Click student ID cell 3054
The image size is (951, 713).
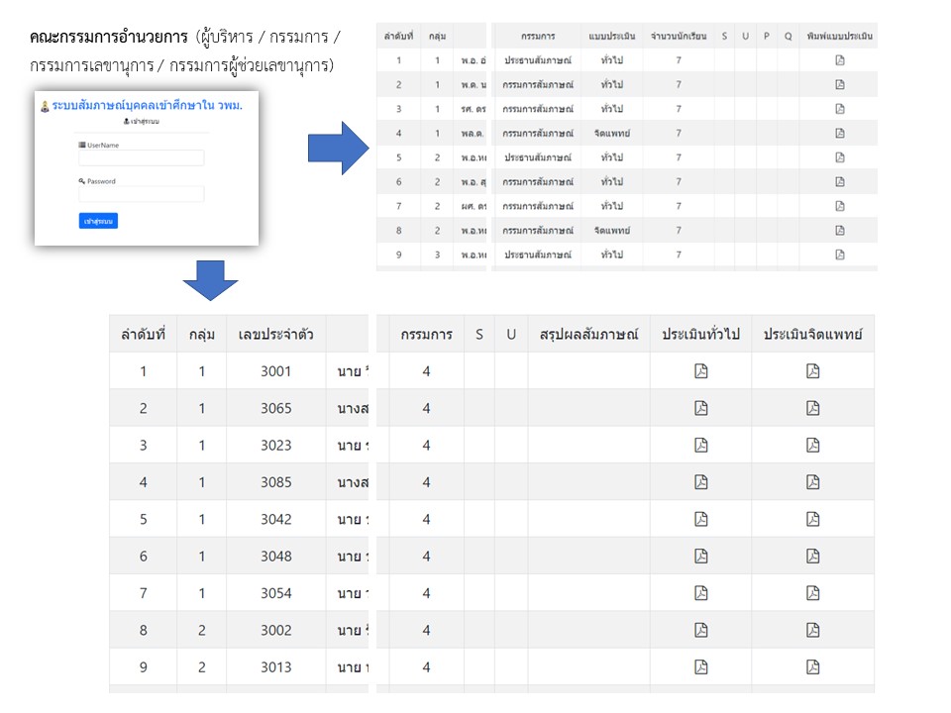(276, 593)
